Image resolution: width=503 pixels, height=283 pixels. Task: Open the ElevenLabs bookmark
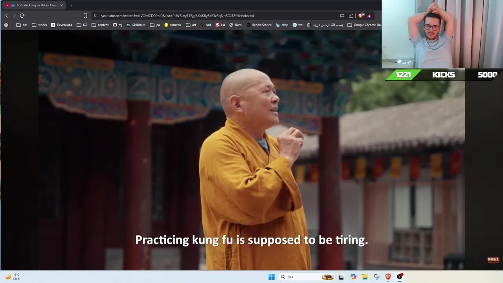click(62, 25)
